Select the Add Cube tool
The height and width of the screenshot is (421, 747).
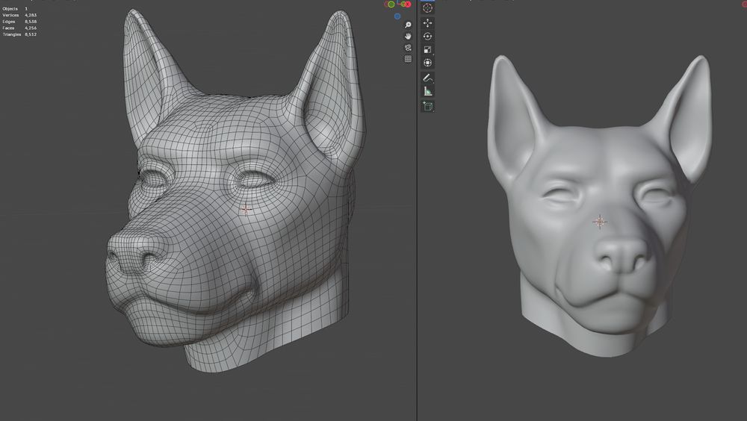pos(428,106)
